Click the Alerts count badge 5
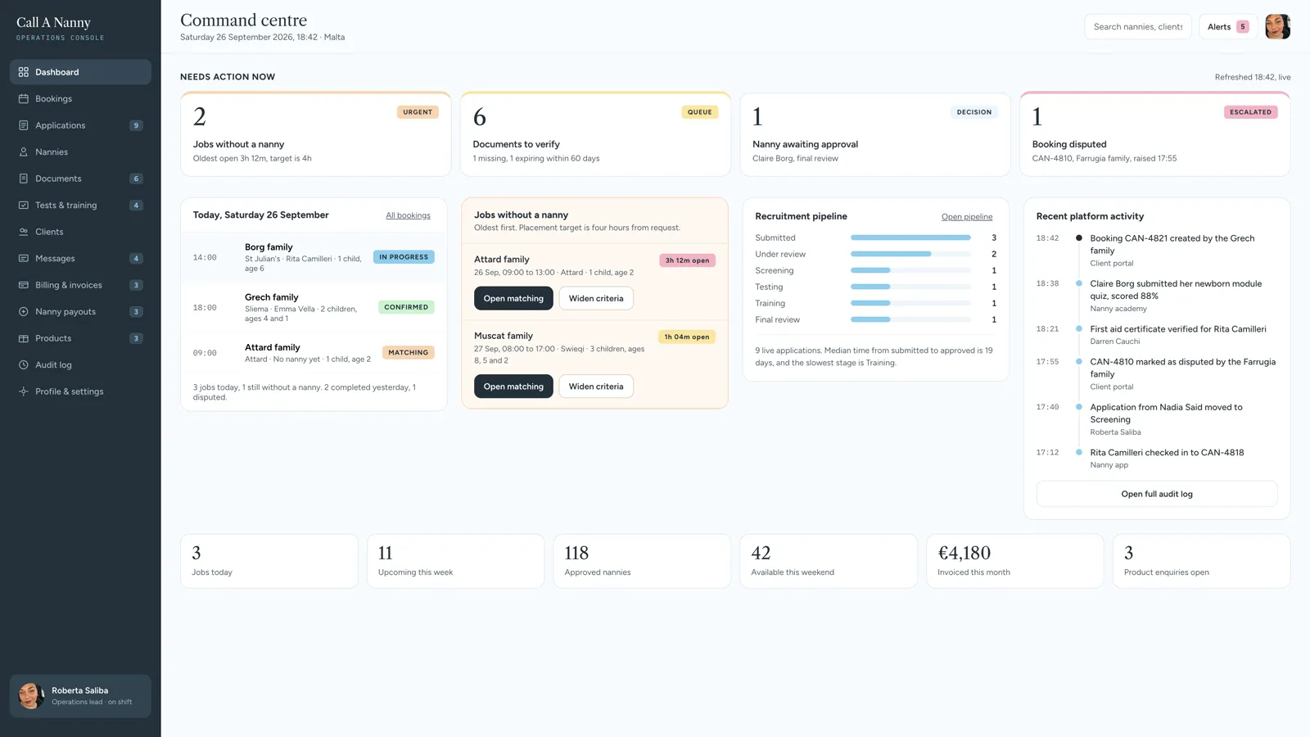 (1242, 27)
